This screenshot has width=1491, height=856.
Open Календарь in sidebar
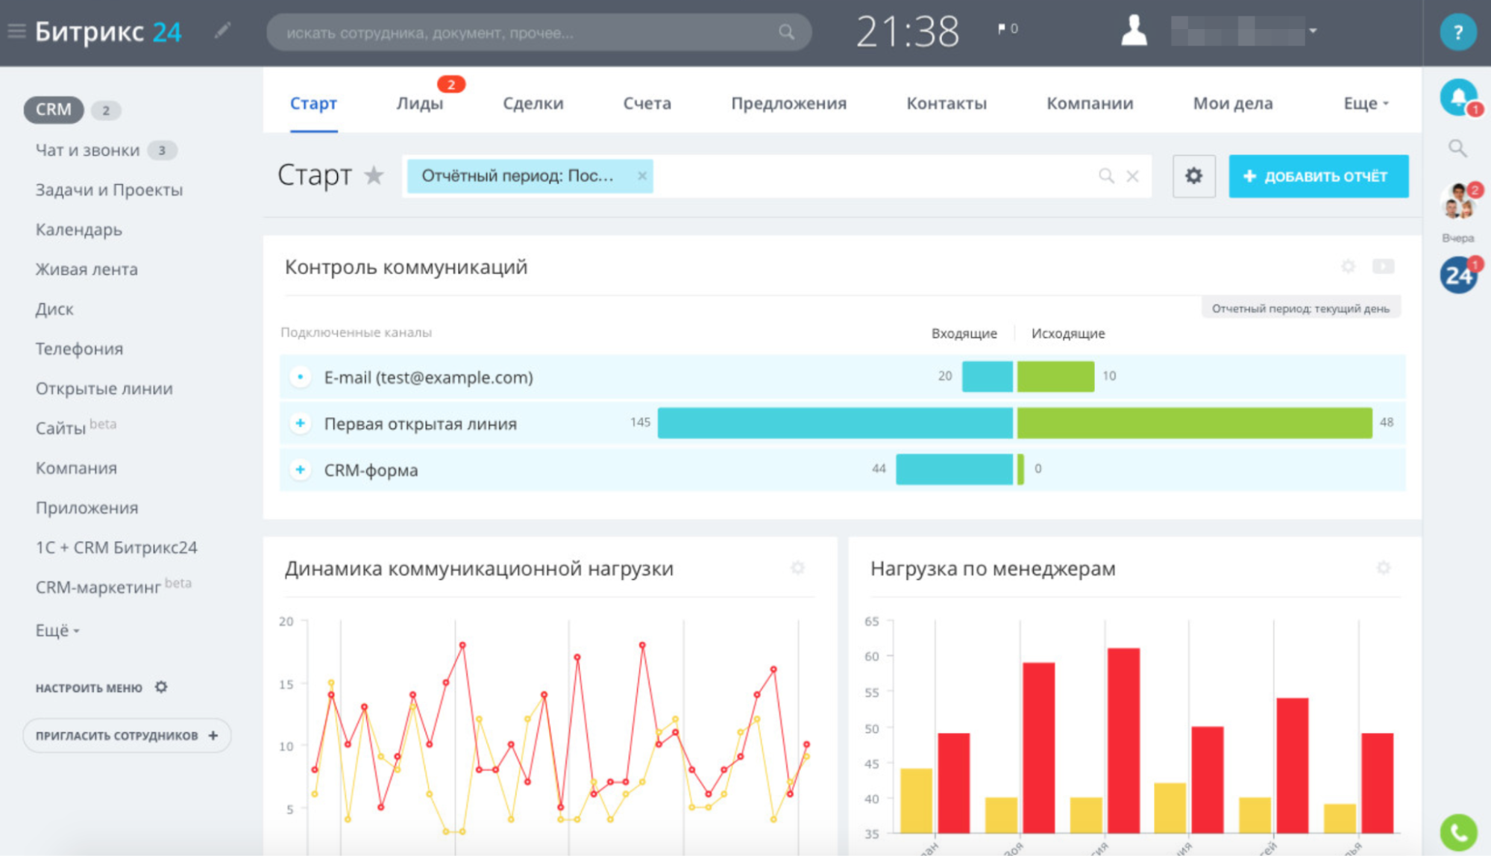78,229
